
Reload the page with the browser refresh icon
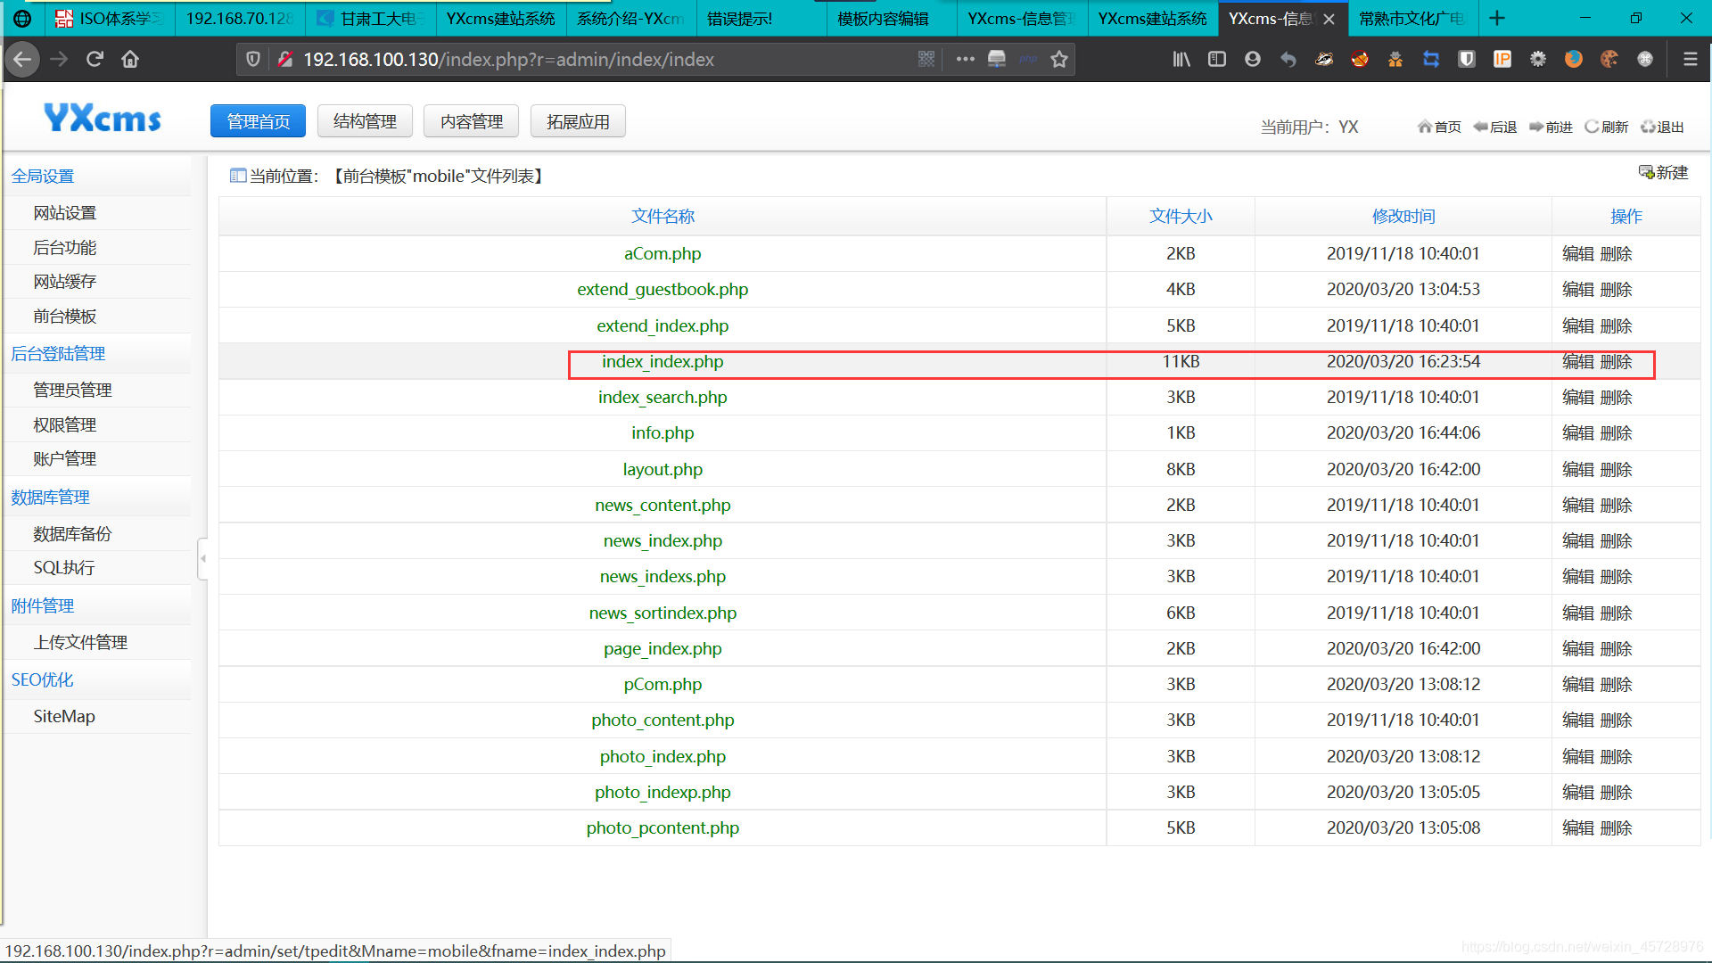95,60
